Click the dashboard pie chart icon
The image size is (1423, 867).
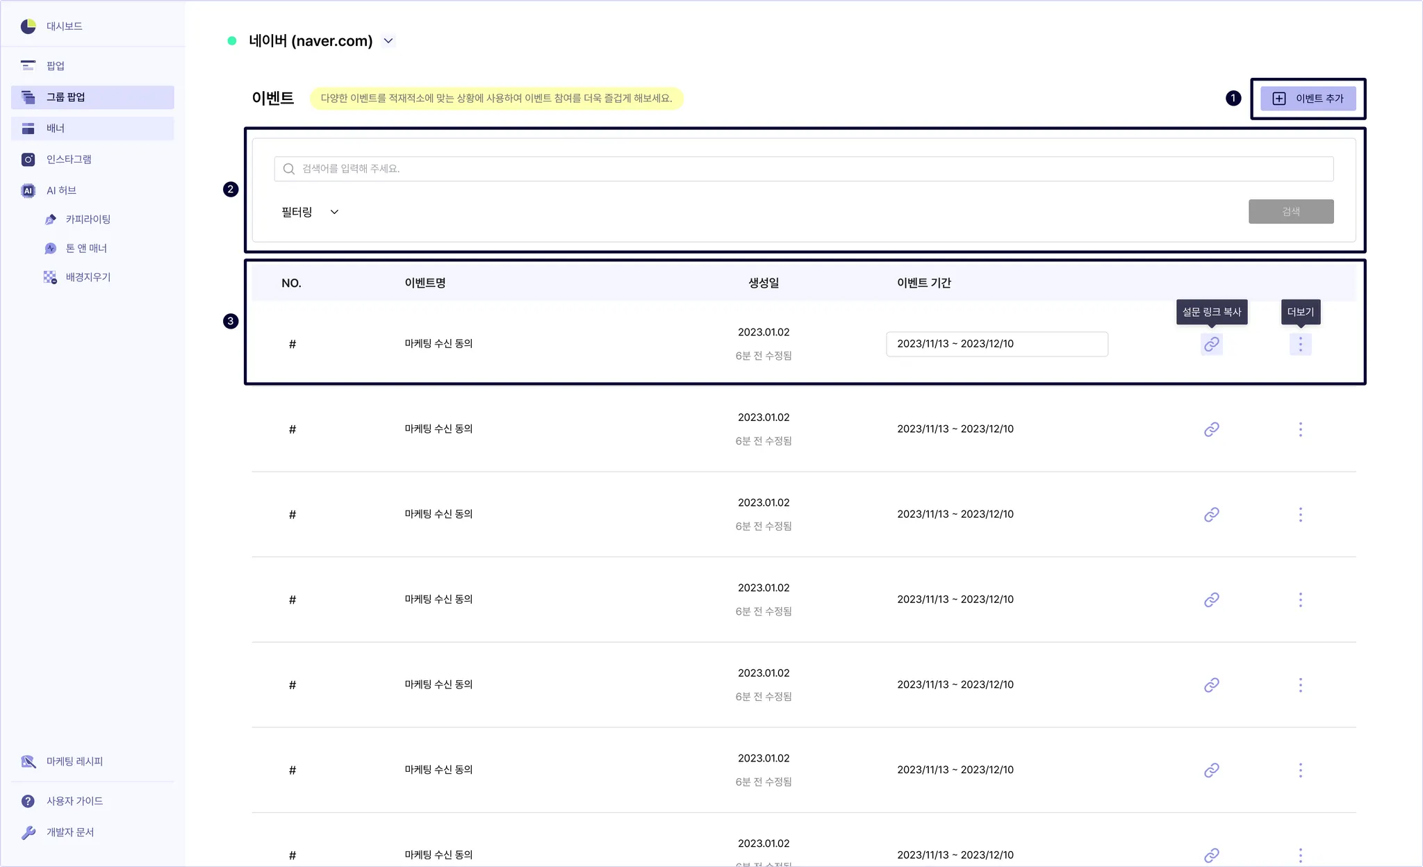[x=28, y=26]
